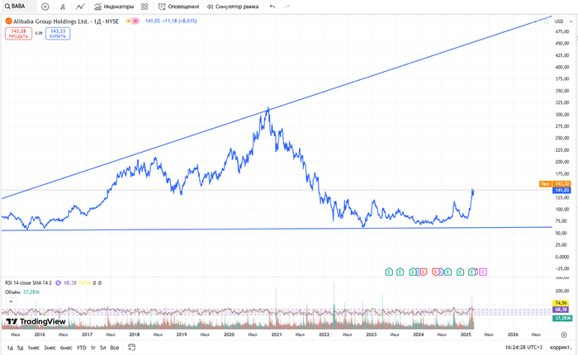Click the RSI 14 close SMA legend
578x355 pixels.
coord(28,283)
